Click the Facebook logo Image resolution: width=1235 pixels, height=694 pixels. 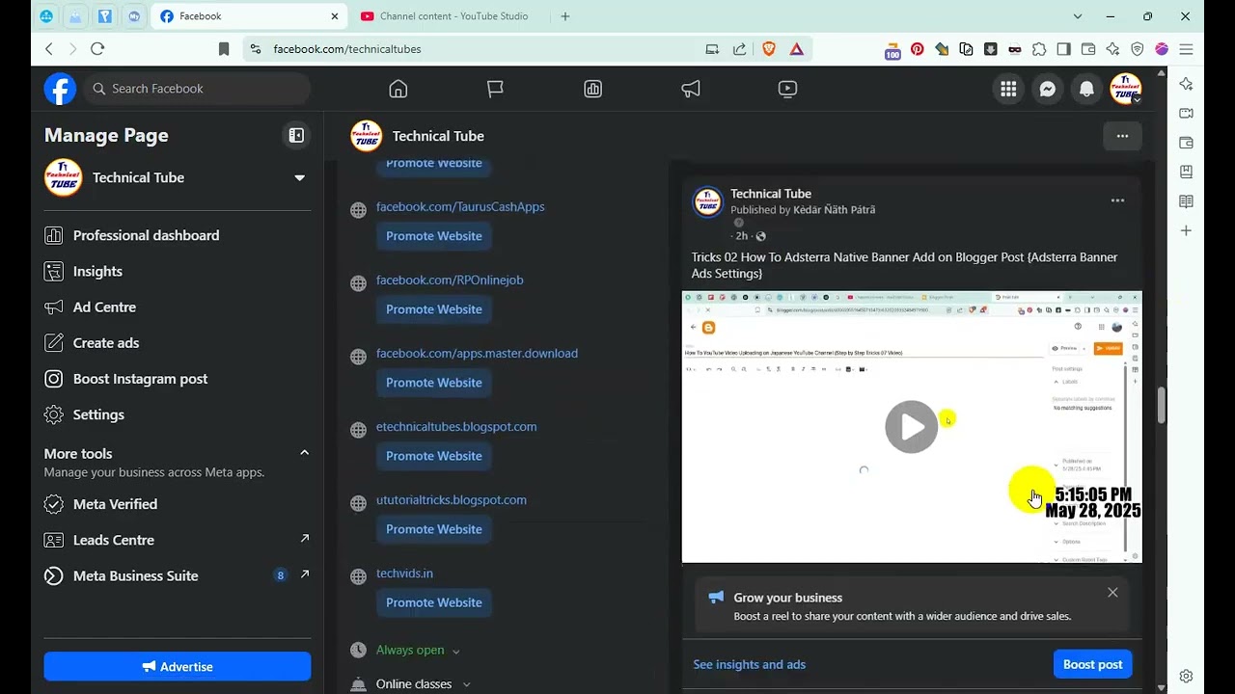tap(60, 89)
